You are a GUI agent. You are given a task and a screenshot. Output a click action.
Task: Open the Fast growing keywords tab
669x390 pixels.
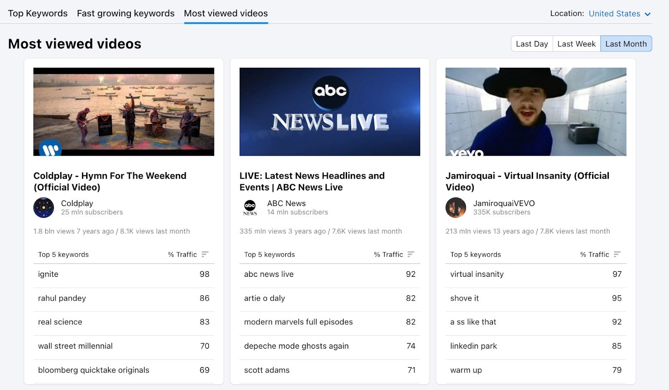pos(125,13)
